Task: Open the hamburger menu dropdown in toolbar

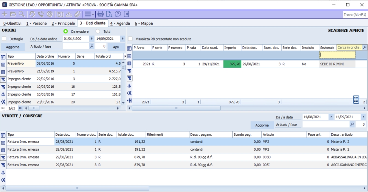Action: coord(89,14)
